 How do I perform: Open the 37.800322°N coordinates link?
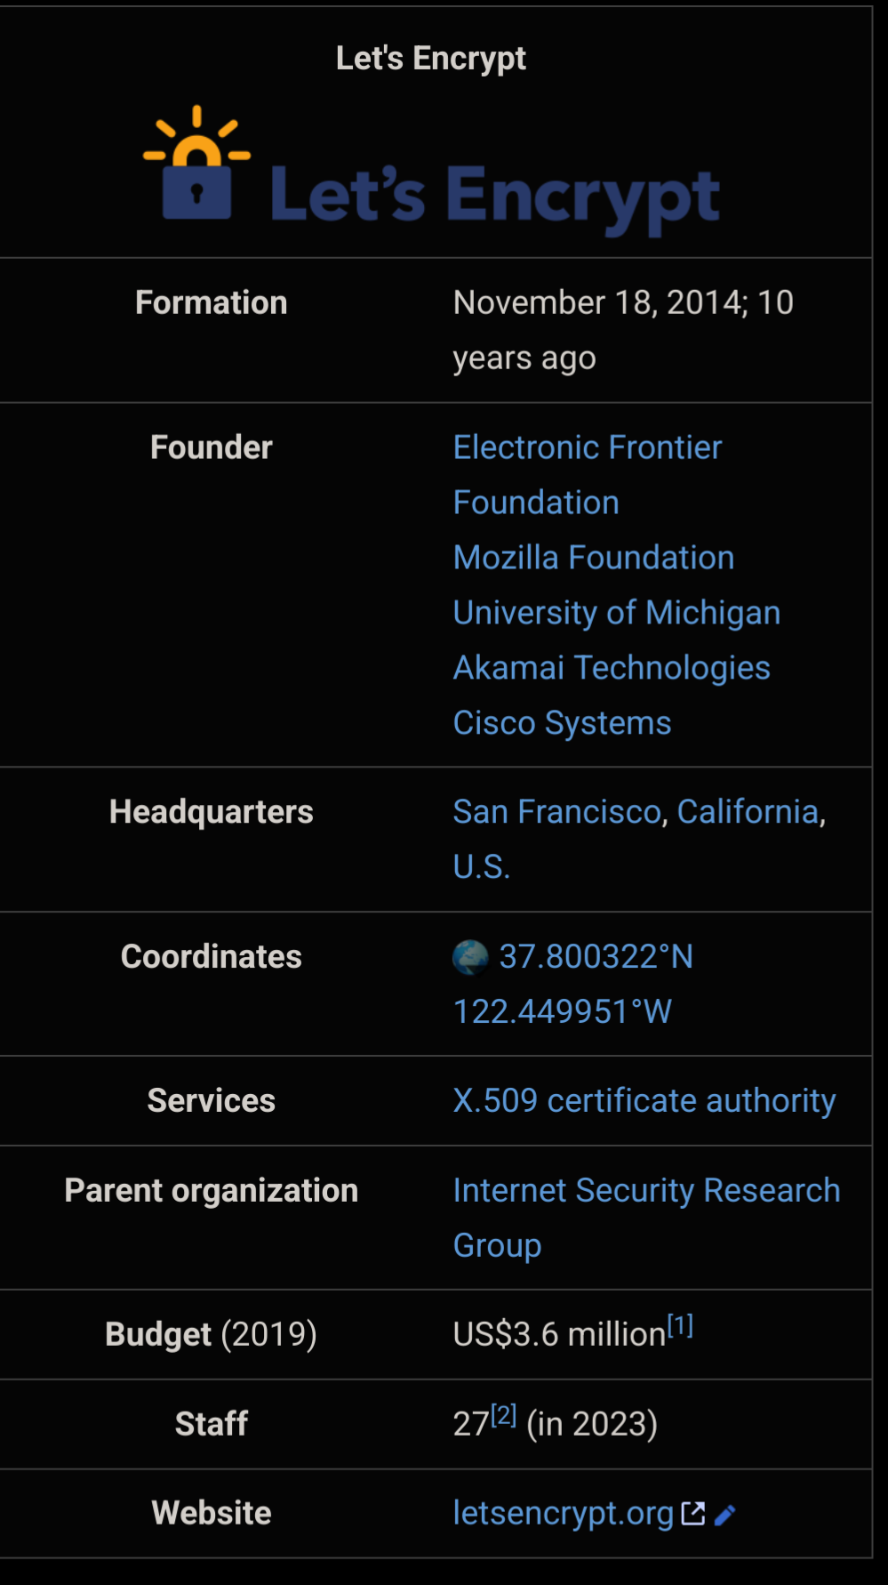596,957
